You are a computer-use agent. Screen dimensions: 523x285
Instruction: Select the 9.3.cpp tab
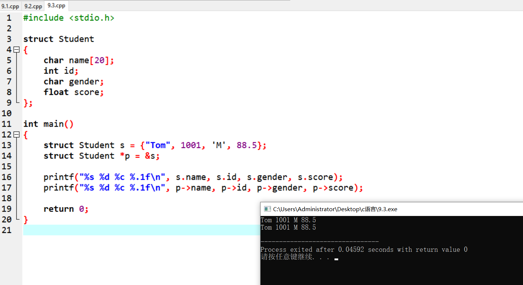[x=57, y=6]
